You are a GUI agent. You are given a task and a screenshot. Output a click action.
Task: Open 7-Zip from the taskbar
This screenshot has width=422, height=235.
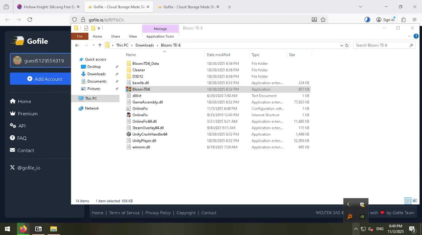pos(38,229)
